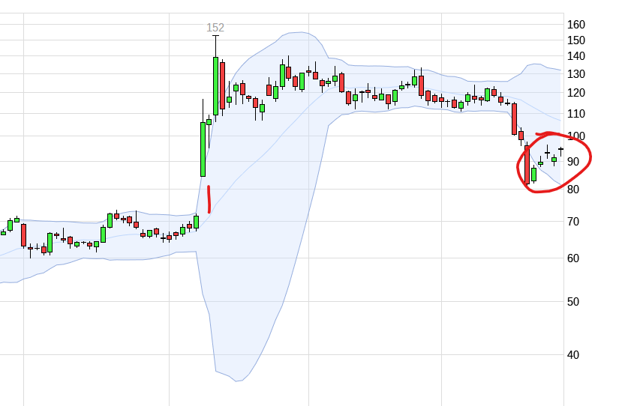Image resolution: width=634 pixels, height=406 pixels.
Task: Select the 80 price axis label
Action: [x=573, y=190]
